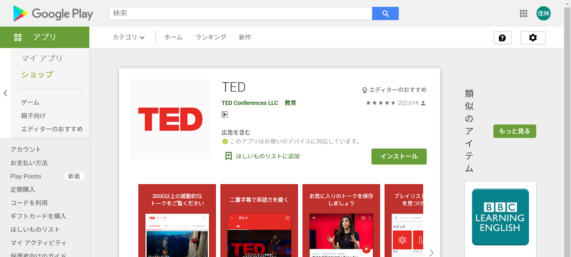Open お支払い方法 link

pyautogui.click(x=29, y=163)
